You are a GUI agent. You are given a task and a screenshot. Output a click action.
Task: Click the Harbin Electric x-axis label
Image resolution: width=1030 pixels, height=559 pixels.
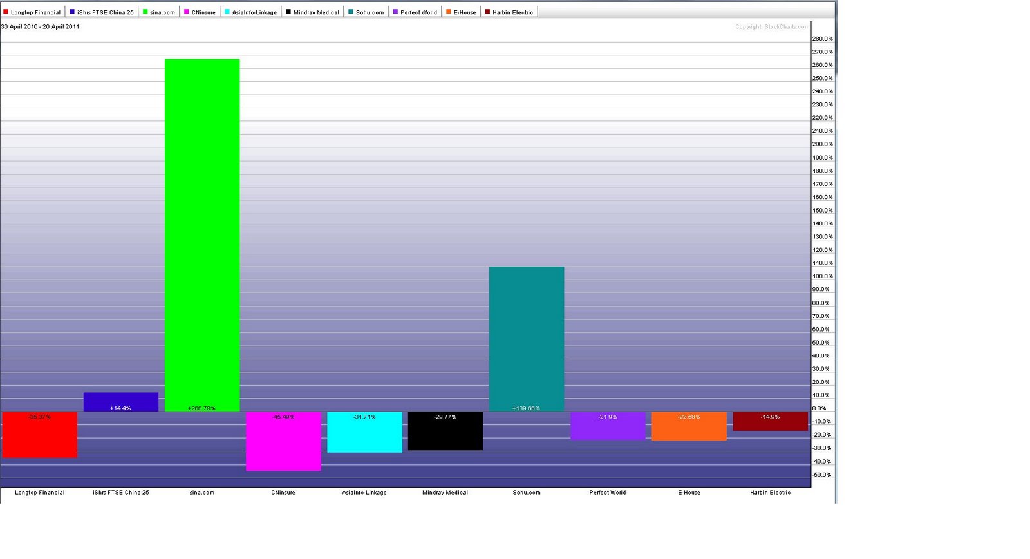tap(770, 493)
